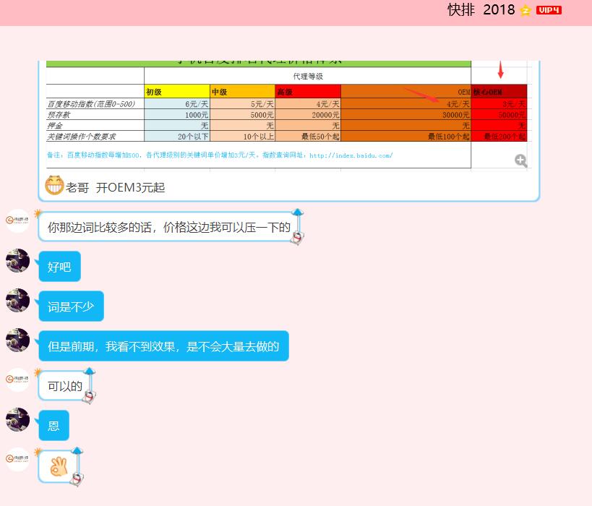The image size is (592, 506).
Task: Click the gold crown icon next to 2018
Action: (525, 10)
